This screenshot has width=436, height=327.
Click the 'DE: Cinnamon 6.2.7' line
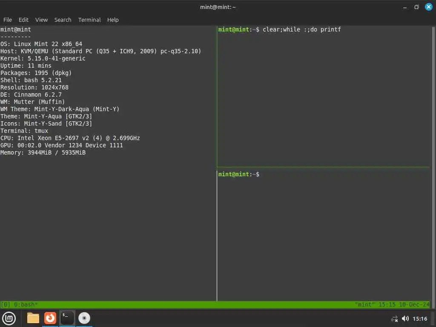click(31, 95)
